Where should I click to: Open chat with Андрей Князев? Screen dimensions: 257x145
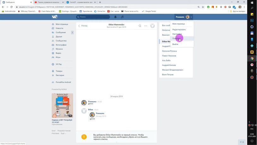click(169, 65)
